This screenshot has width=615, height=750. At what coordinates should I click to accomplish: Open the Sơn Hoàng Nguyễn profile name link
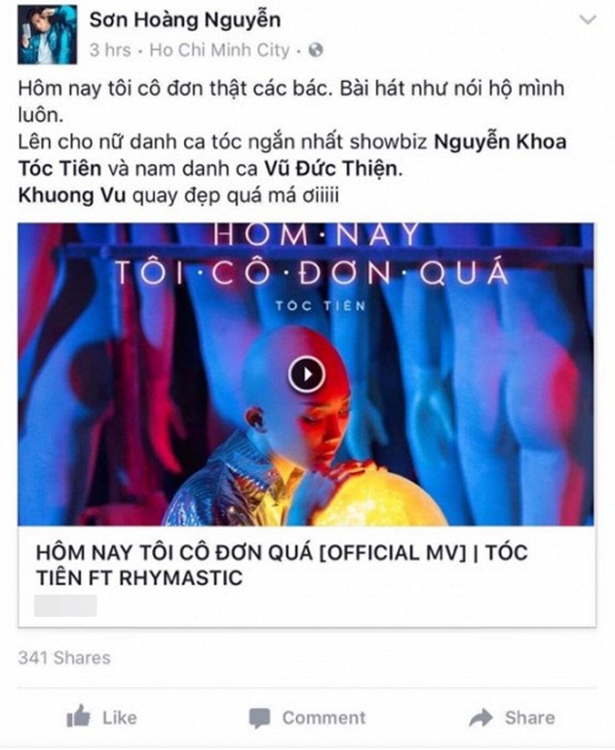coord(185,20)
